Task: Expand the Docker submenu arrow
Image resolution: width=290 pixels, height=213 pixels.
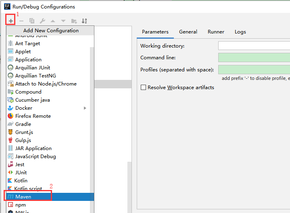Action: click(x=85, y=108)
